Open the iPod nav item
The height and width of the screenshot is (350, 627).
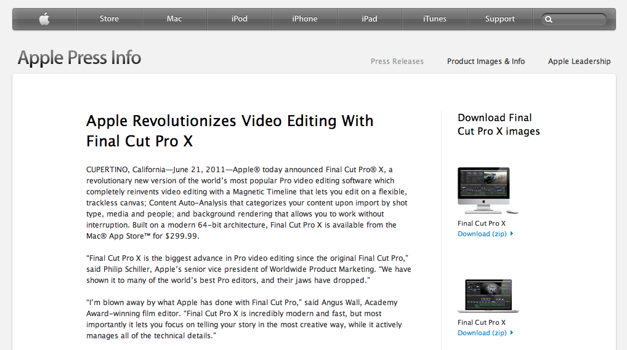[240, 19]
